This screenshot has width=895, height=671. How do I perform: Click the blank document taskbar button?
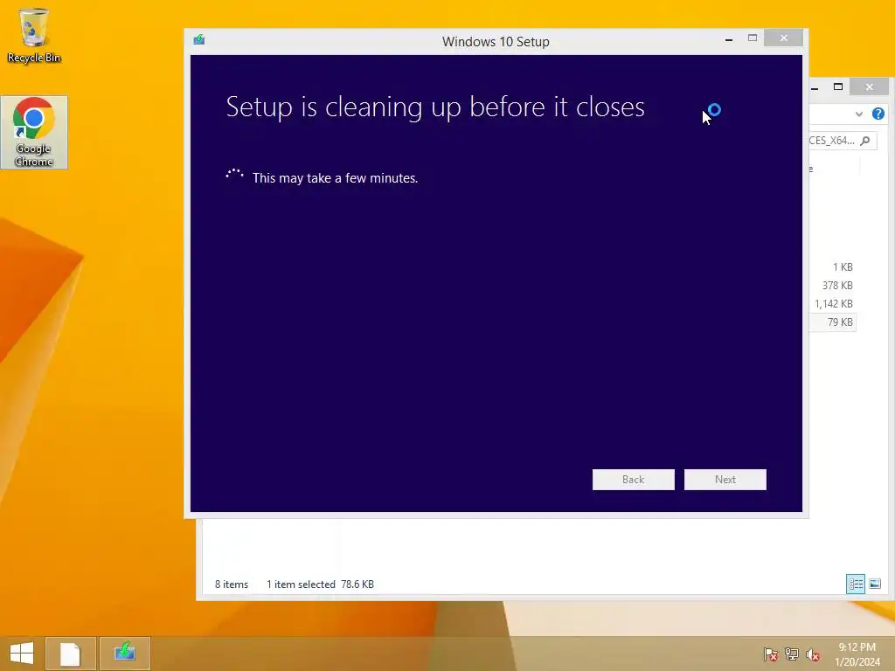tap(70, 654)
